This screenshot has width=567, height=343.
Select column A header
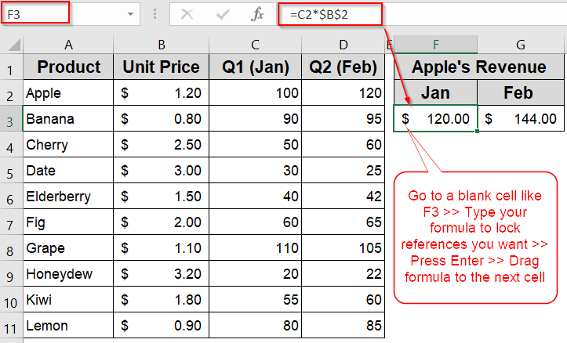(x=68, y=45)
